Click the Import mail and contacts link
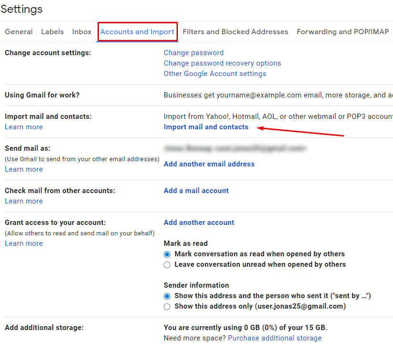The height and width of the screenshot is (359, 393). pos(206,127)
